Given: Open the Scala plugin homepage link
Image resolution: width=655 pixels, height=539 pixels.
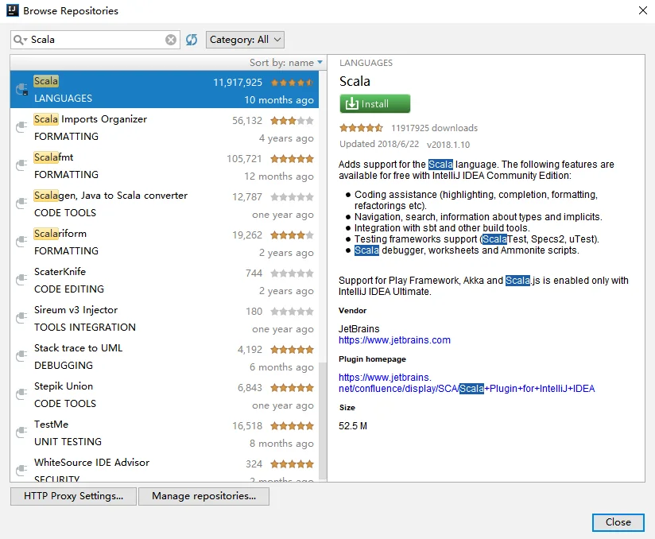Looking at the screenshot, I should click(x=466, y=382).
